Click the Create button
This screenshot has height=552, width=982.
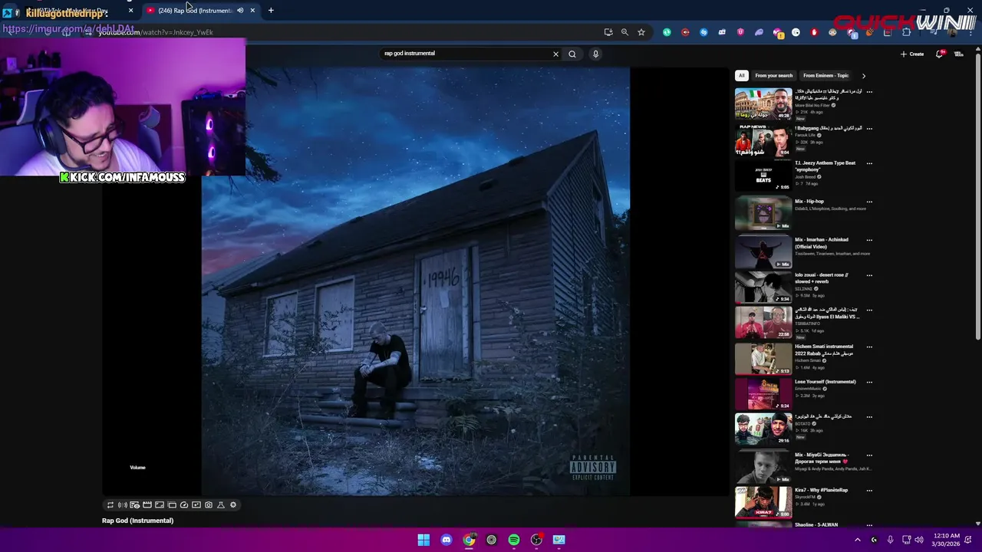(x=912, y=54)
